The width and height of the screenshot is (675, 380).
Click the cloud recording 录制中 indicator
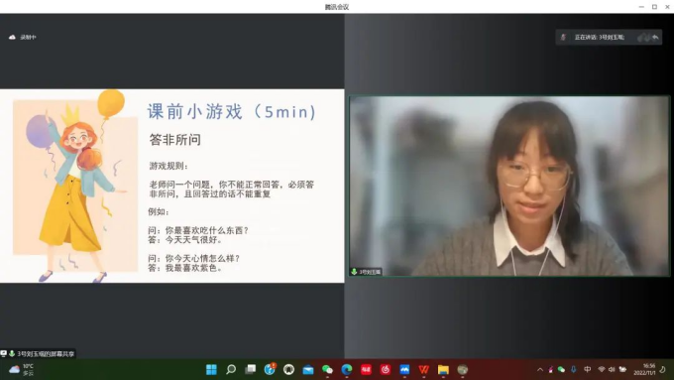(23, 38)
